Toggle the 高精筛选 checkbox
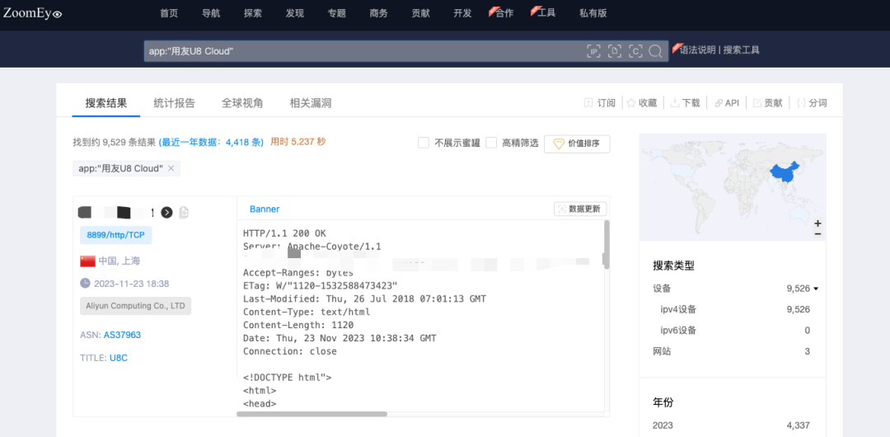890x437 pixels. 491,143
